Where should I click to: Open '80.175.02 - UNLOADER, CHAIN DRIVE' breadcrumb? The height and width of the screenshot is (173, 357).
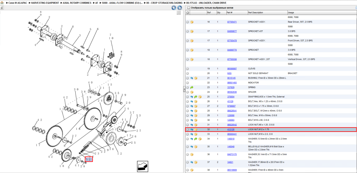[206, 3]
